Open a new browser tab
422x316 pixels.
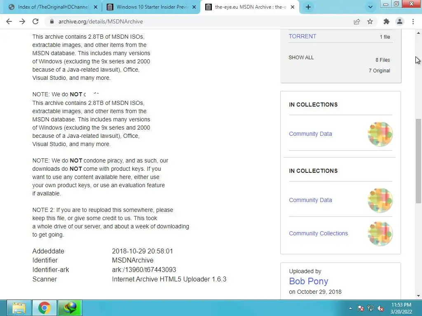click(x=308, y=7)
